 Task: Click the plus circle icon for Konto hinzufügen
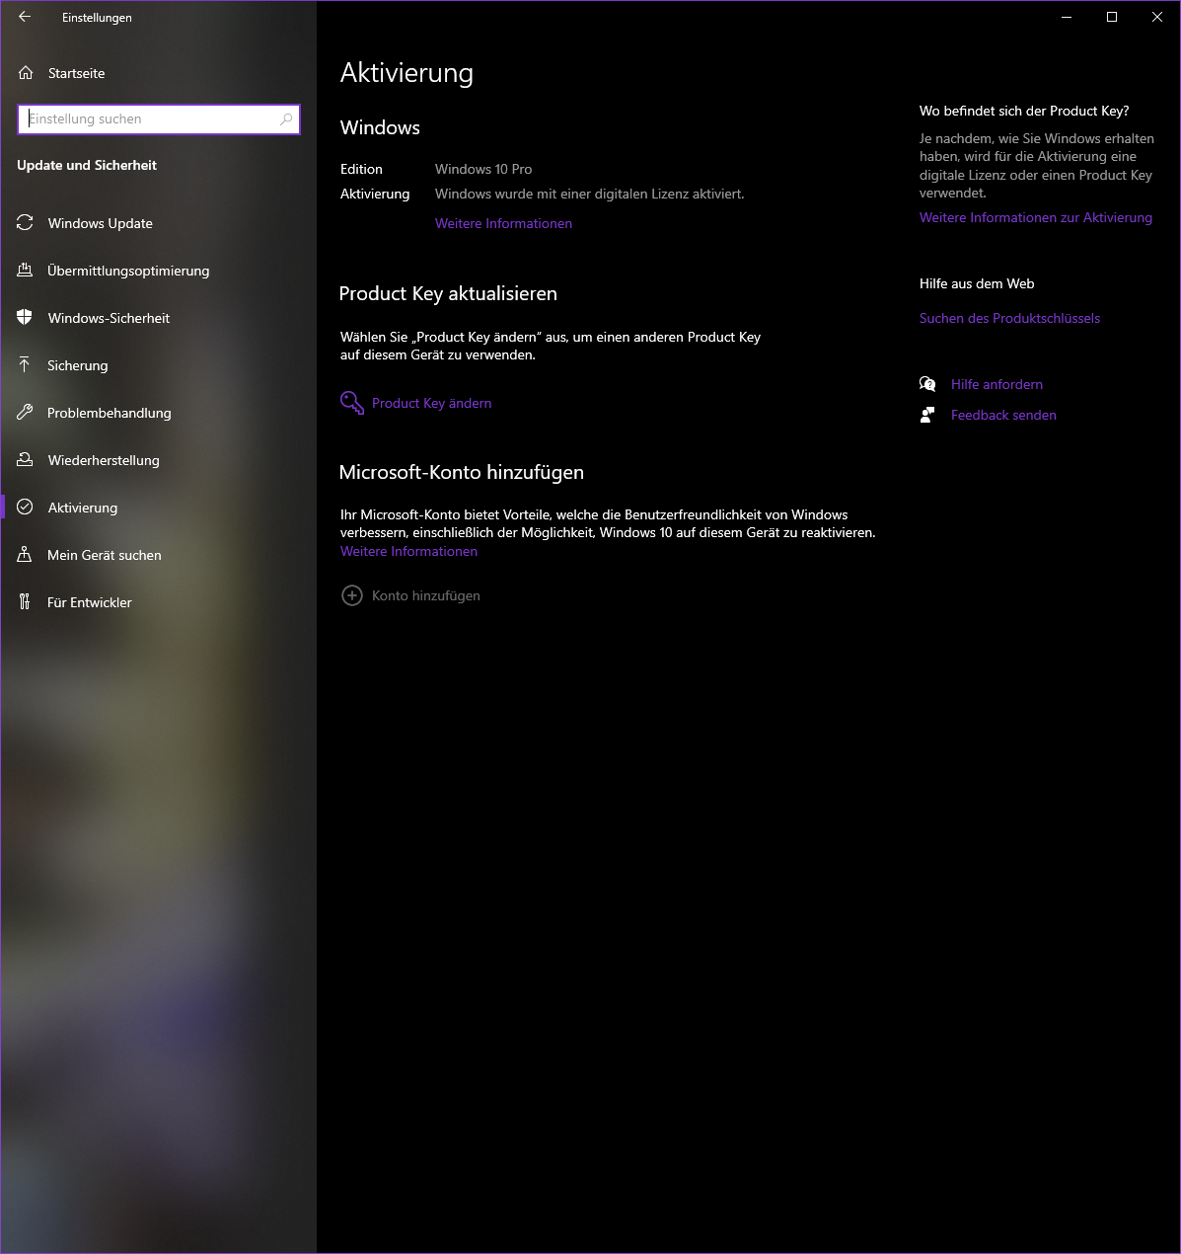point(352,595)
